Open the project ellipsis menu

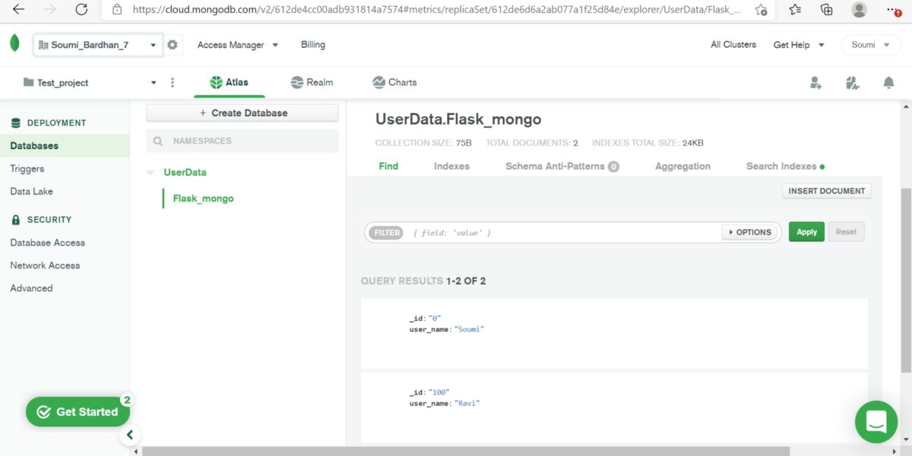[x=173, y=82]
